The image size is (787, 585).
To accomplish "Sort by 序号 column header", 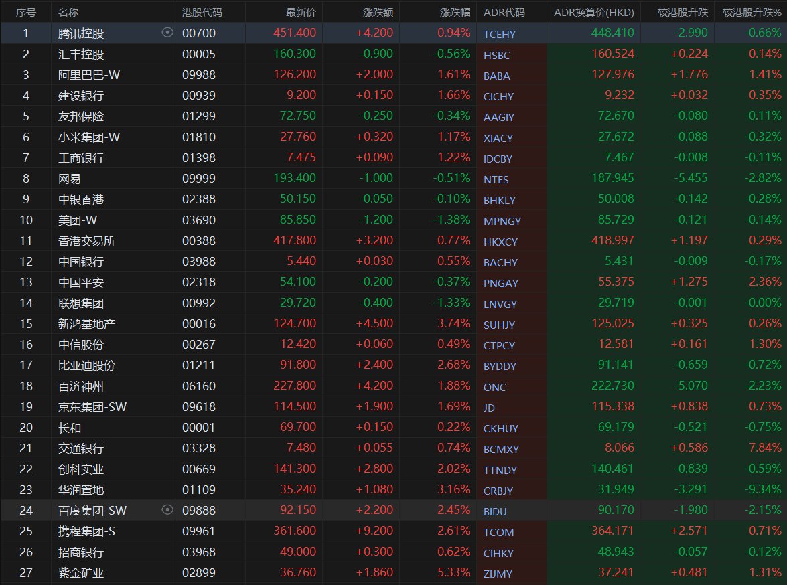I will click(26, 12).
